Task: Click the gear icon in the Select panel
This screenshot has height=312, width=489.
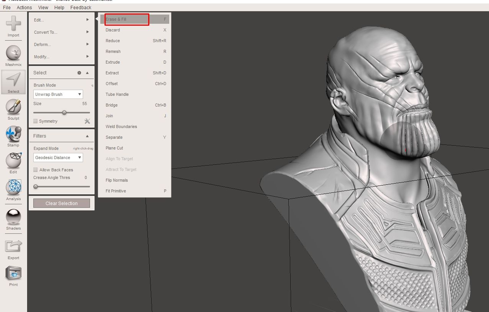Action: pos(79,72)
